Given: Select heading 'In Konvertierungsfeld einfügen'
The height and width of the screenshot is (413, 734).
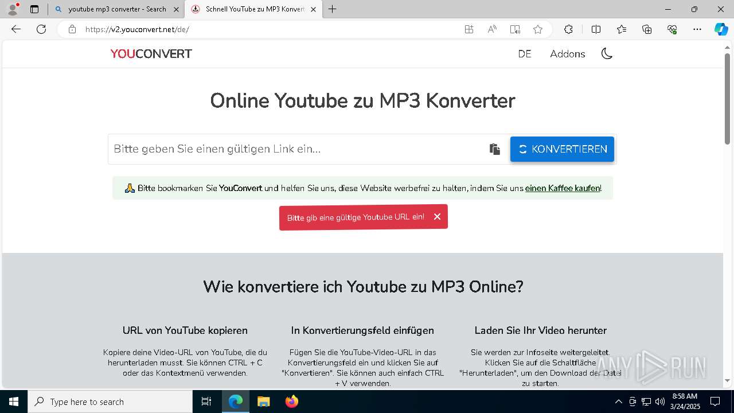Looking at the screenshot, I should 362,330.
